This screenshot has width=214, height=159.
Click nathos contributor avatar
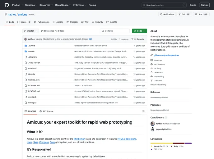coord(153,124)
